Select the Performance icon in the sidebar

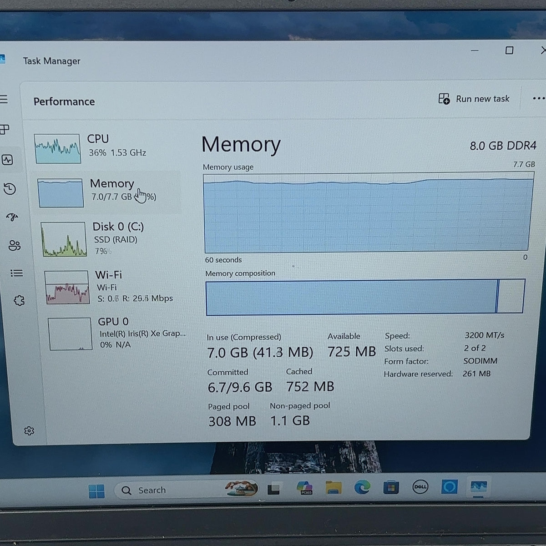coord(7,160)
